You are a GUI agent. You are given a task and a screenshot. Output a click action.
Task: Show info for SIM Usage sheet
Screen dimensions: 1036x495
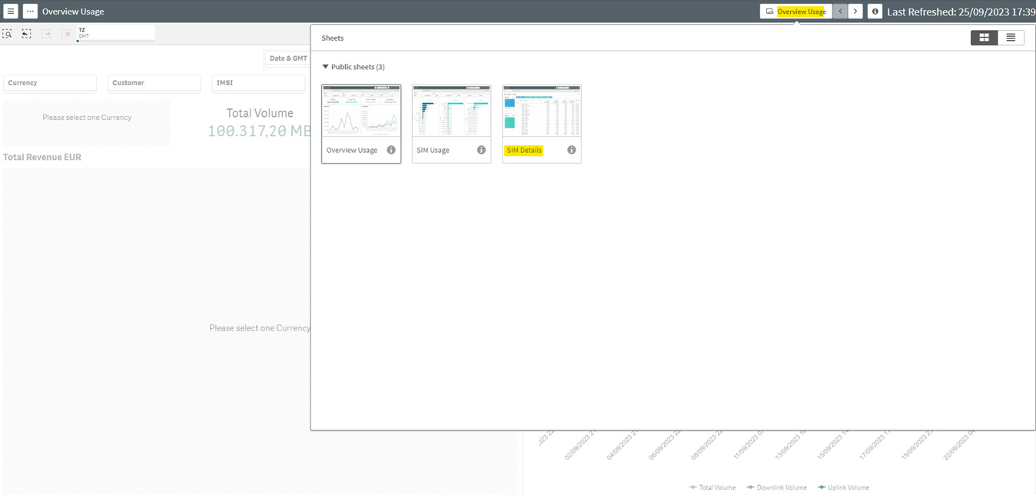pos(481,150)
